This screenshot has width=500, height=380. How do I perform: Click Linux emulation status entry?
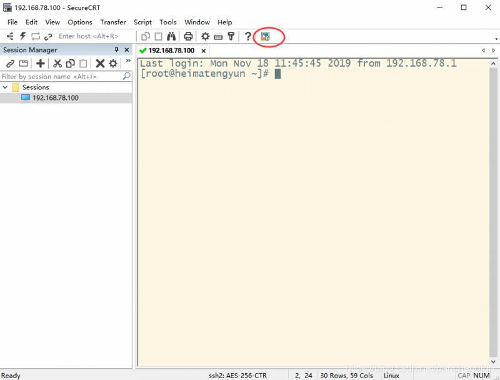[x=391, y=376]
